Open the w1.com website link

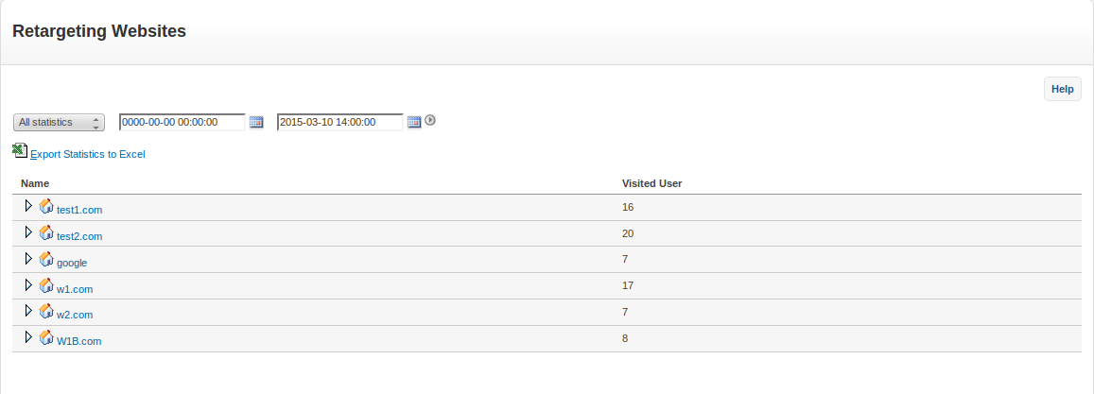(x=75, y=289)
